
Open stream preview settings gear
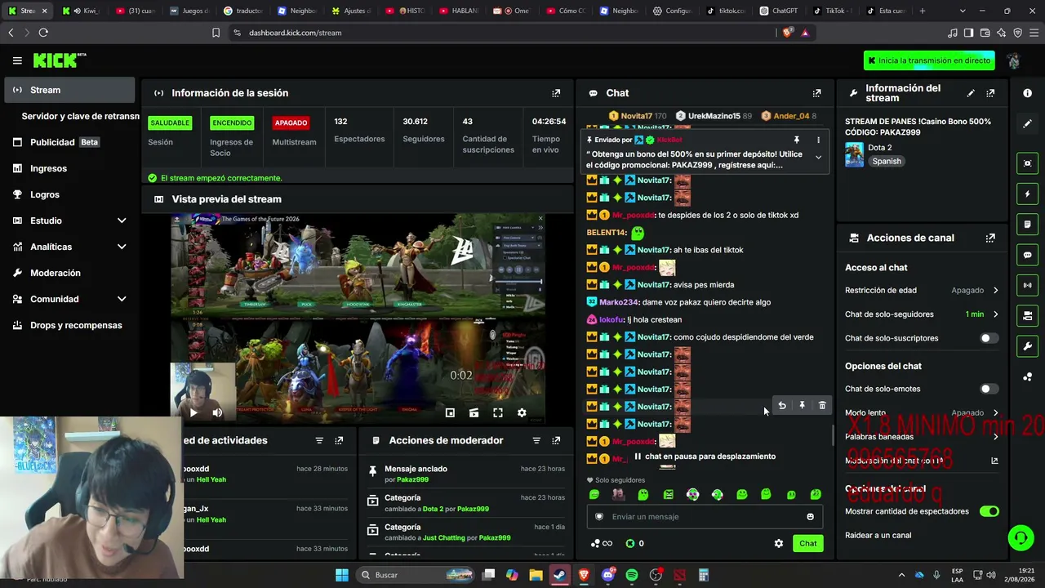pos(522,412)
